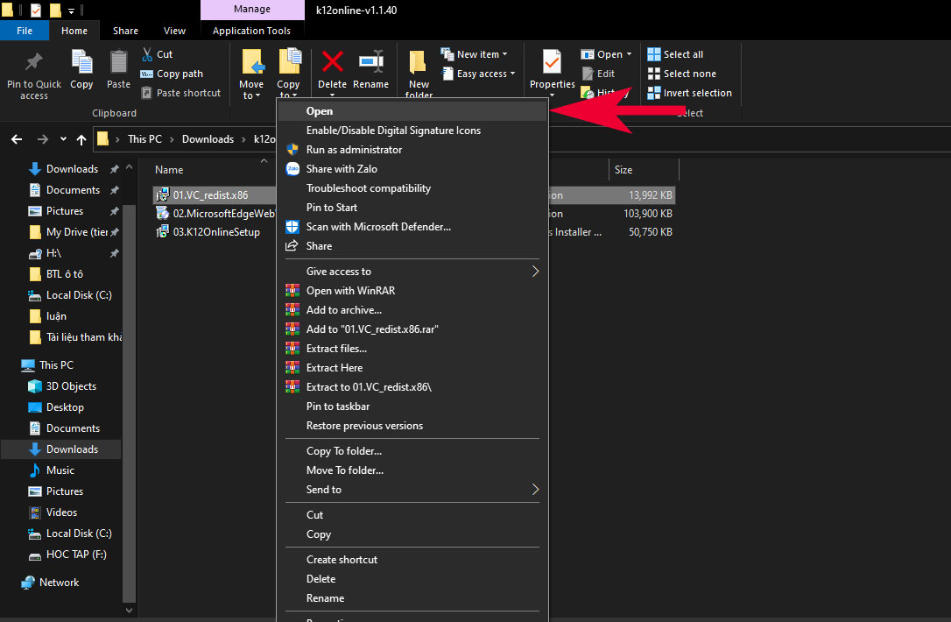
Task: Choose Run as administrator from context menu
Action: coord(354,150)
